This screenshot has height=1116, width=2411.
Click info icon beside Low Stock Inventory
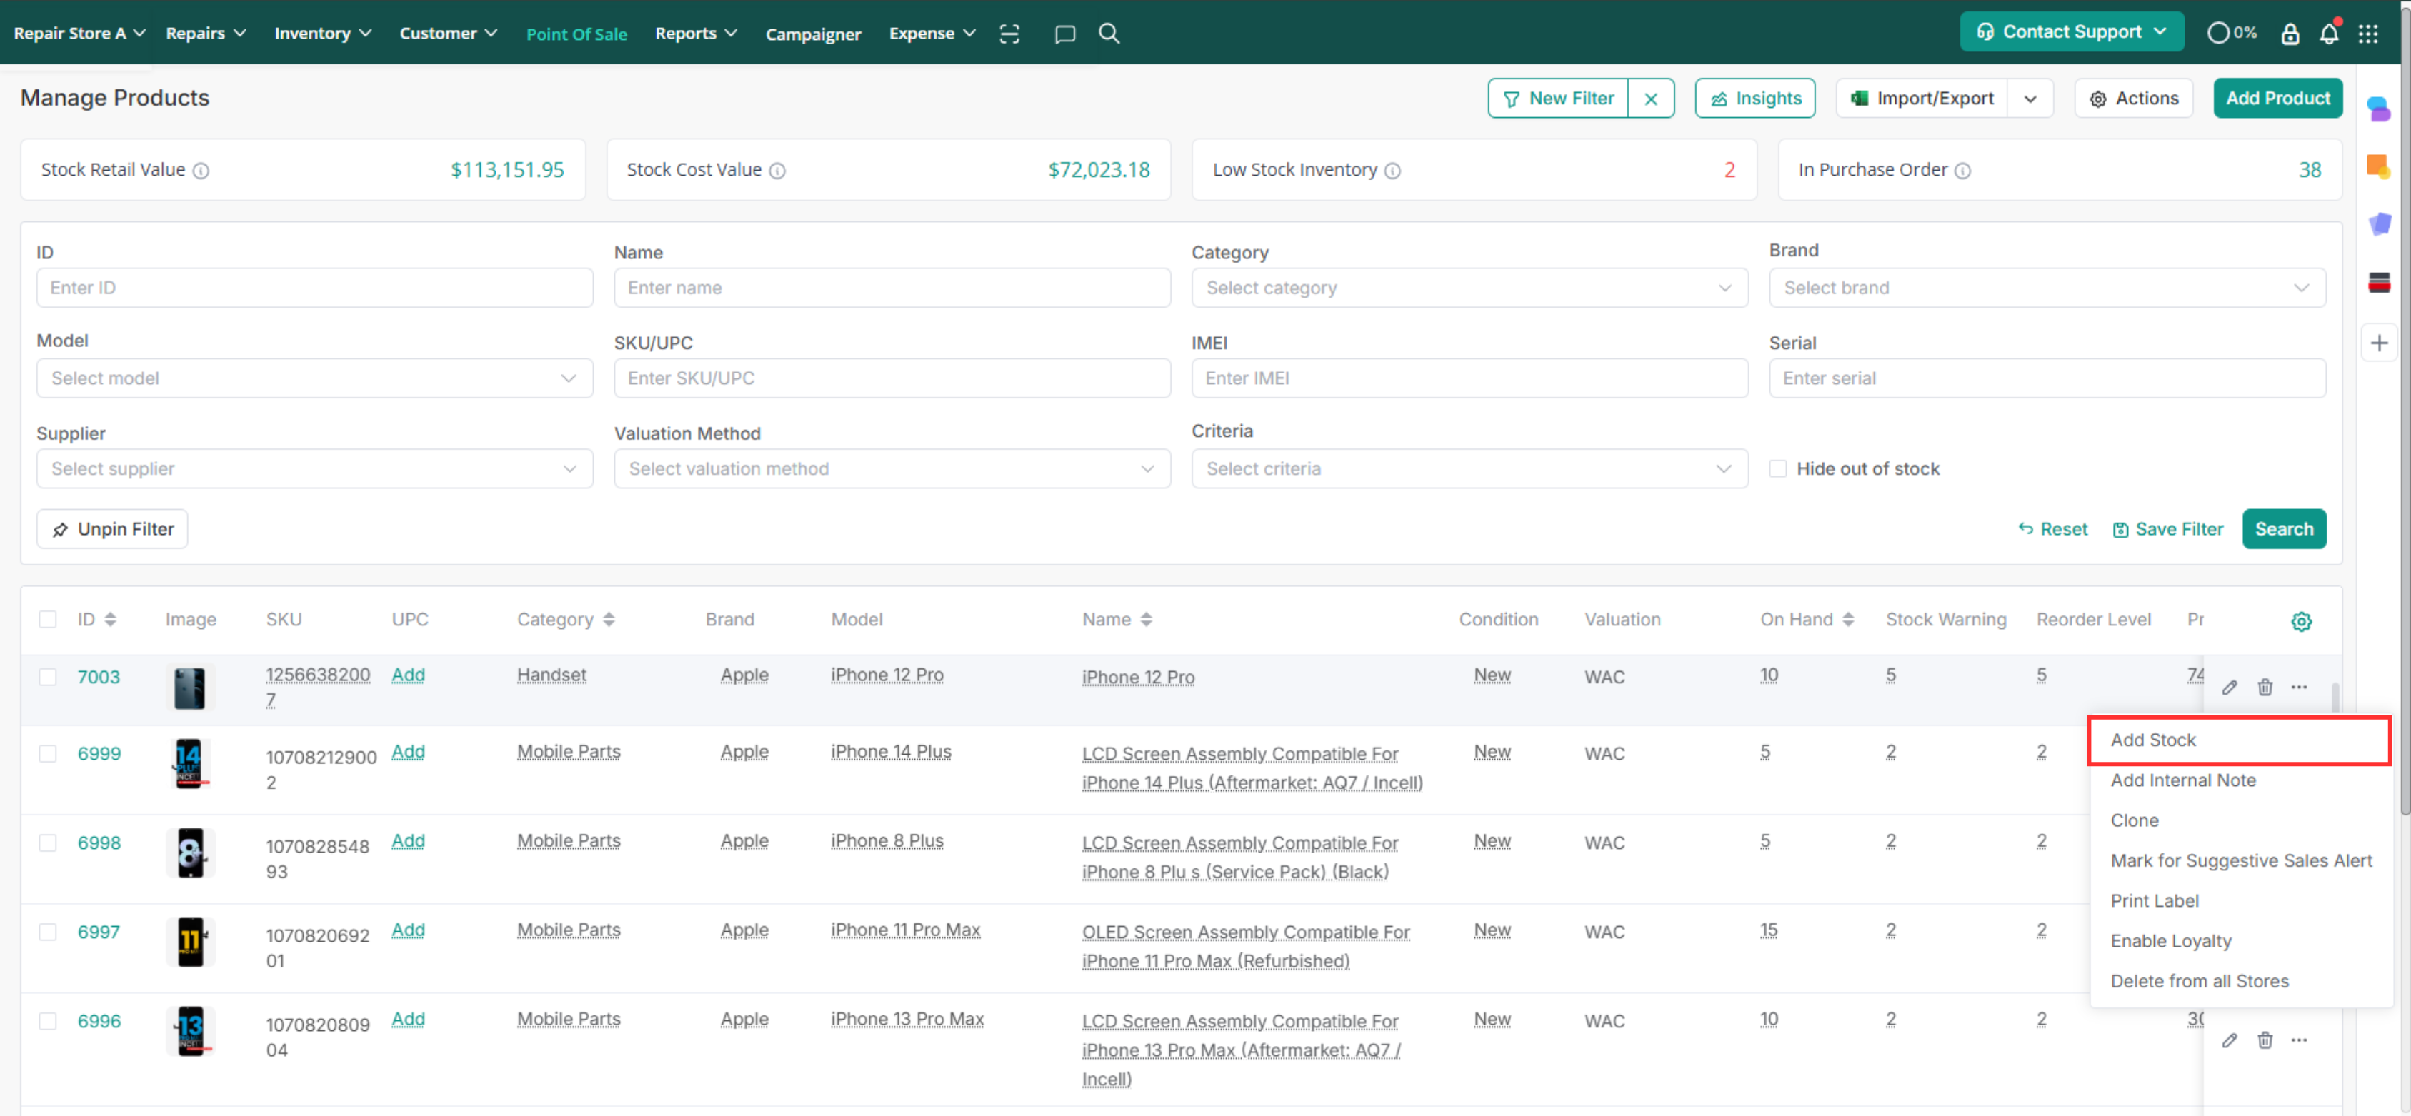pyautogui.click(x=1392, y=170)
